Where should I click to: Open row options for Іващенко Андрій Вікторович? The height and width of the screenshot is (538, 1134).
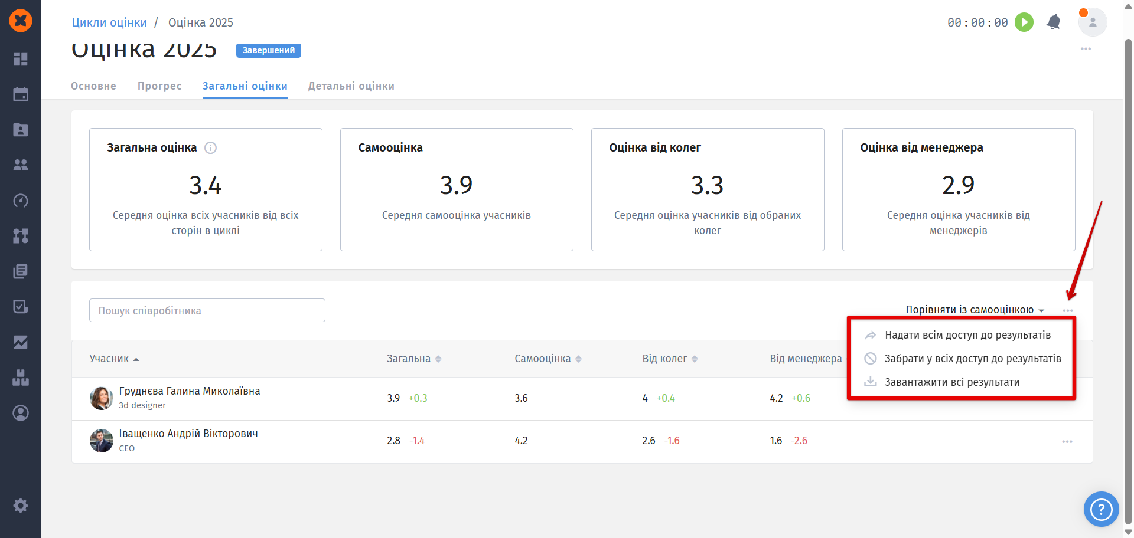pyautogui.click(x=1067, y=442)
